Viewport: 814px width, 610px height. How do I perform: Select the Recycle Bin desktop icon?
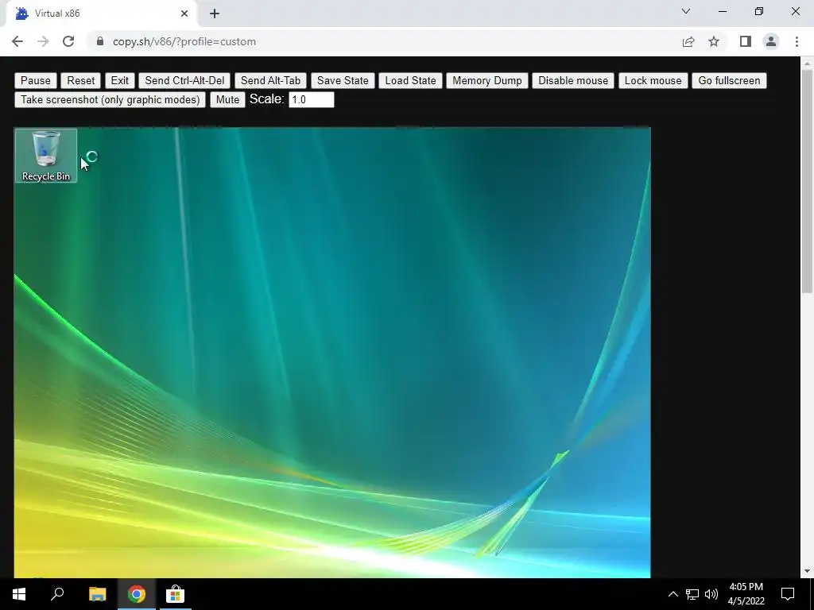point(45,156)
